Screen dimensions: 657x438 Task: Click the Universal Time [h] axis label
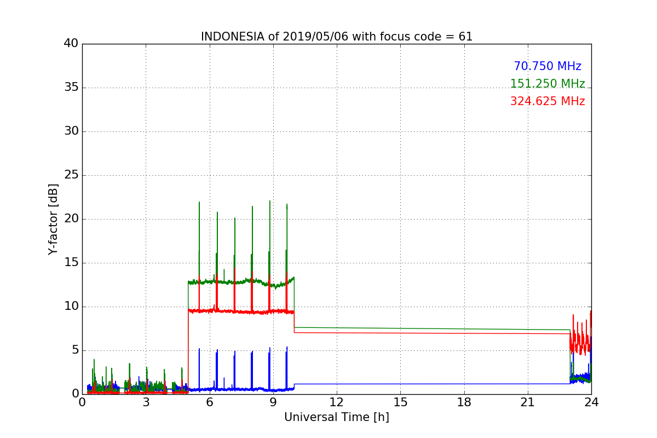pos(337,417)
